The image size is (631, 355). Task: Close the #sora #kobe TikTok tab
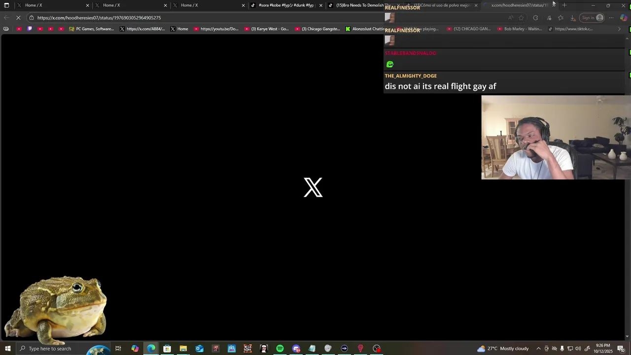pyautogui.click(x=321, y=5)
